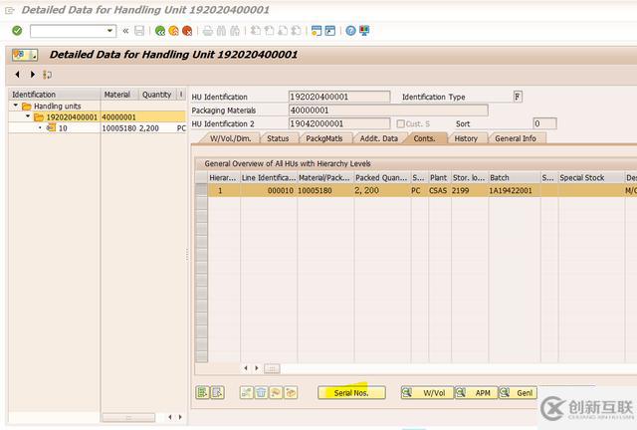Click the left tree horizontal scrollbar

tap(128, 417)
